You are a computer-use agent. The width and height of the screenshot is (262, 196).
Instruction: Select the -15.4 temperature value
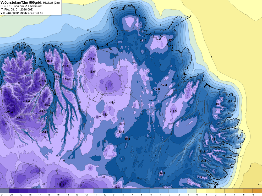click(x=105, y=115)
